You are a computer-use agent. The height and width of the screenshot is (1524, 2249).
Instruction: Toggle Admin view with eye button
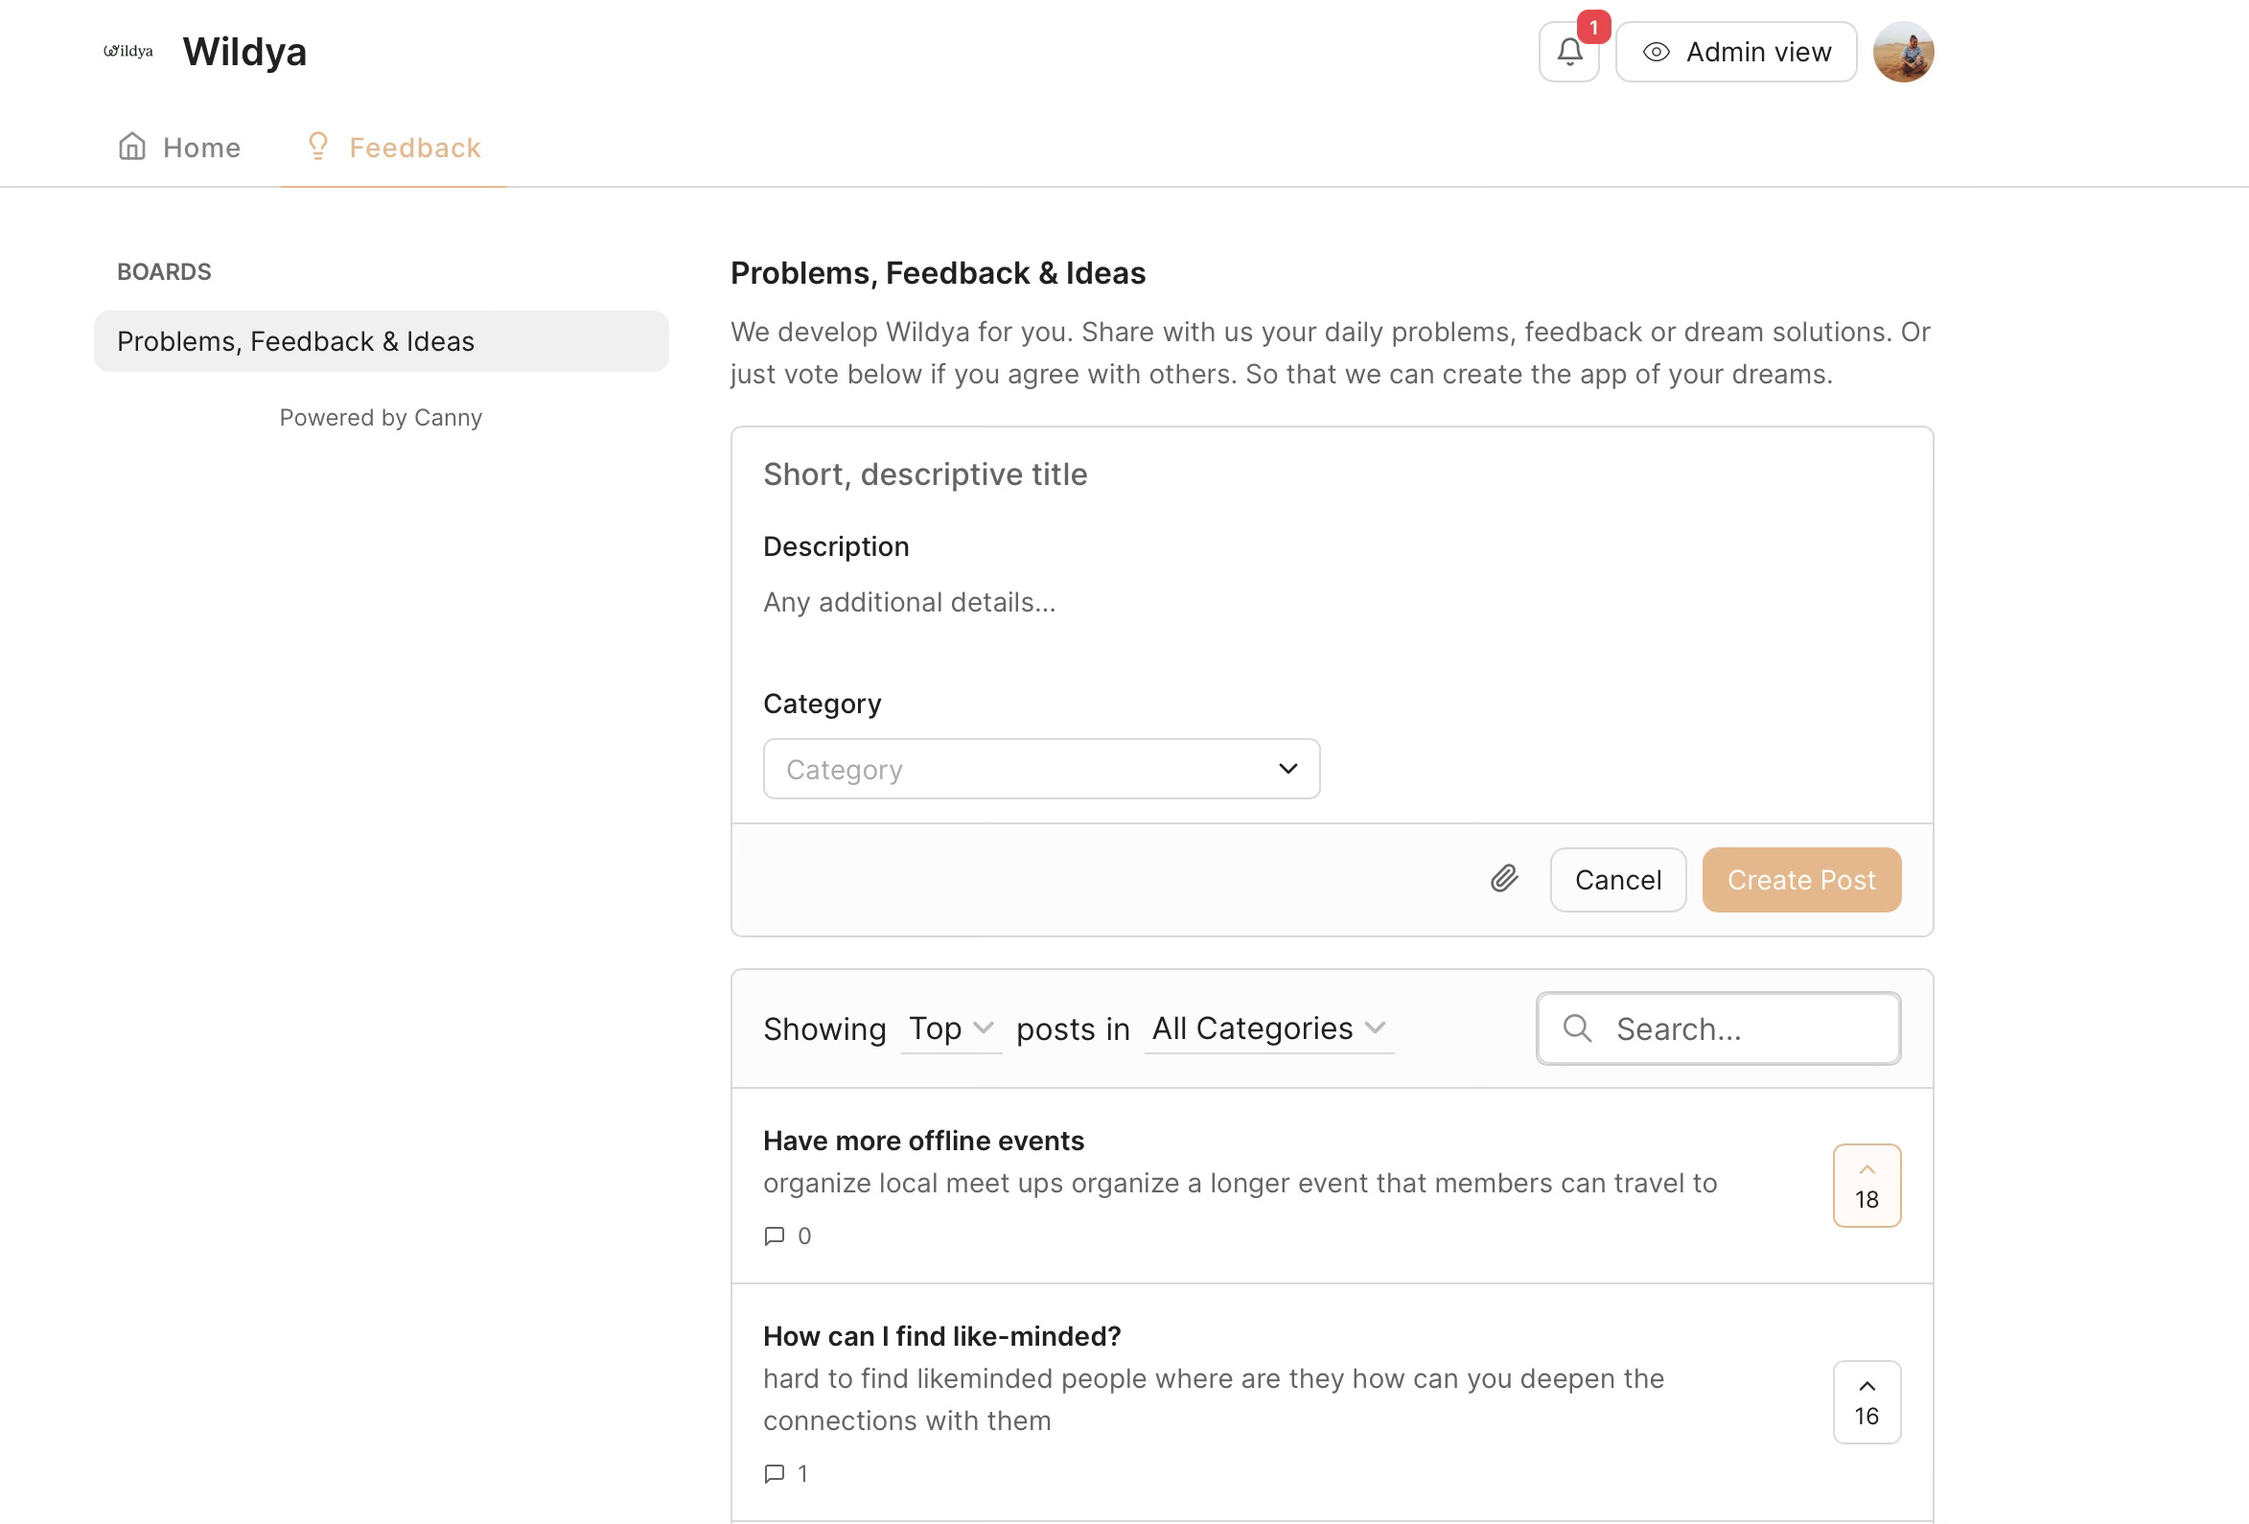1736,53
